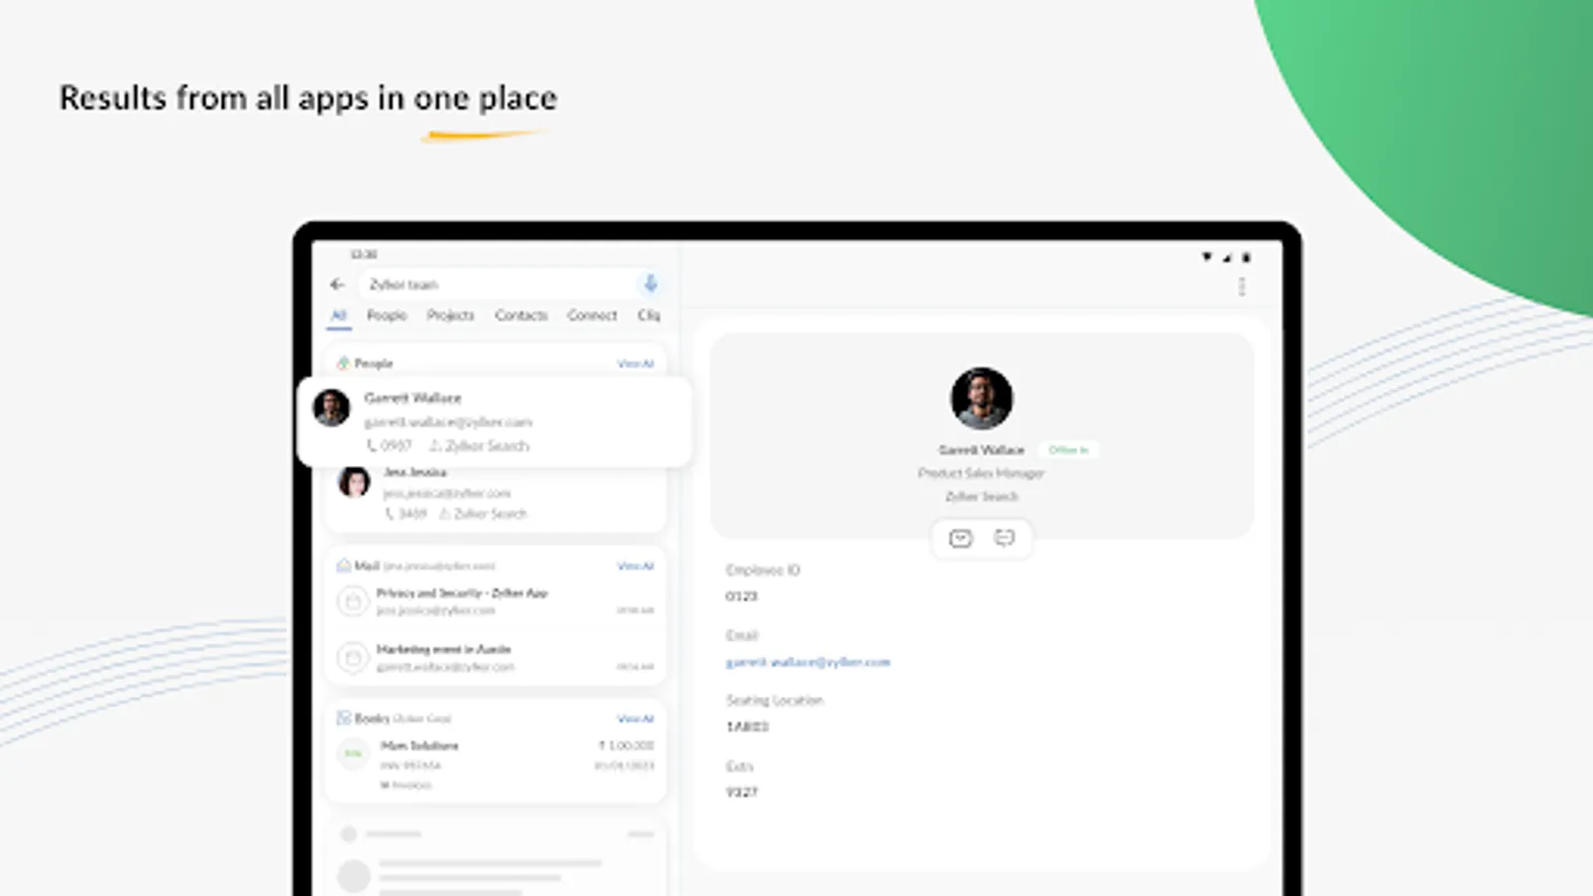Screen dimensions: 1593x896
Task: Click the back arrow beside search field
Action: pyautogui.click(x=338, y=285)
